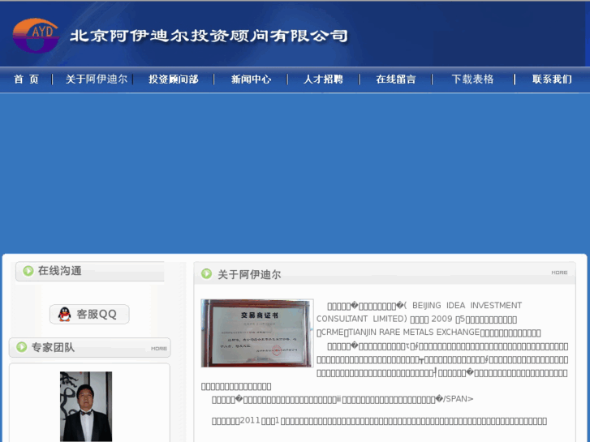The image size is (590, 442).
Task: Open the 新闻中心 navigation item
Action: (251, 79)
